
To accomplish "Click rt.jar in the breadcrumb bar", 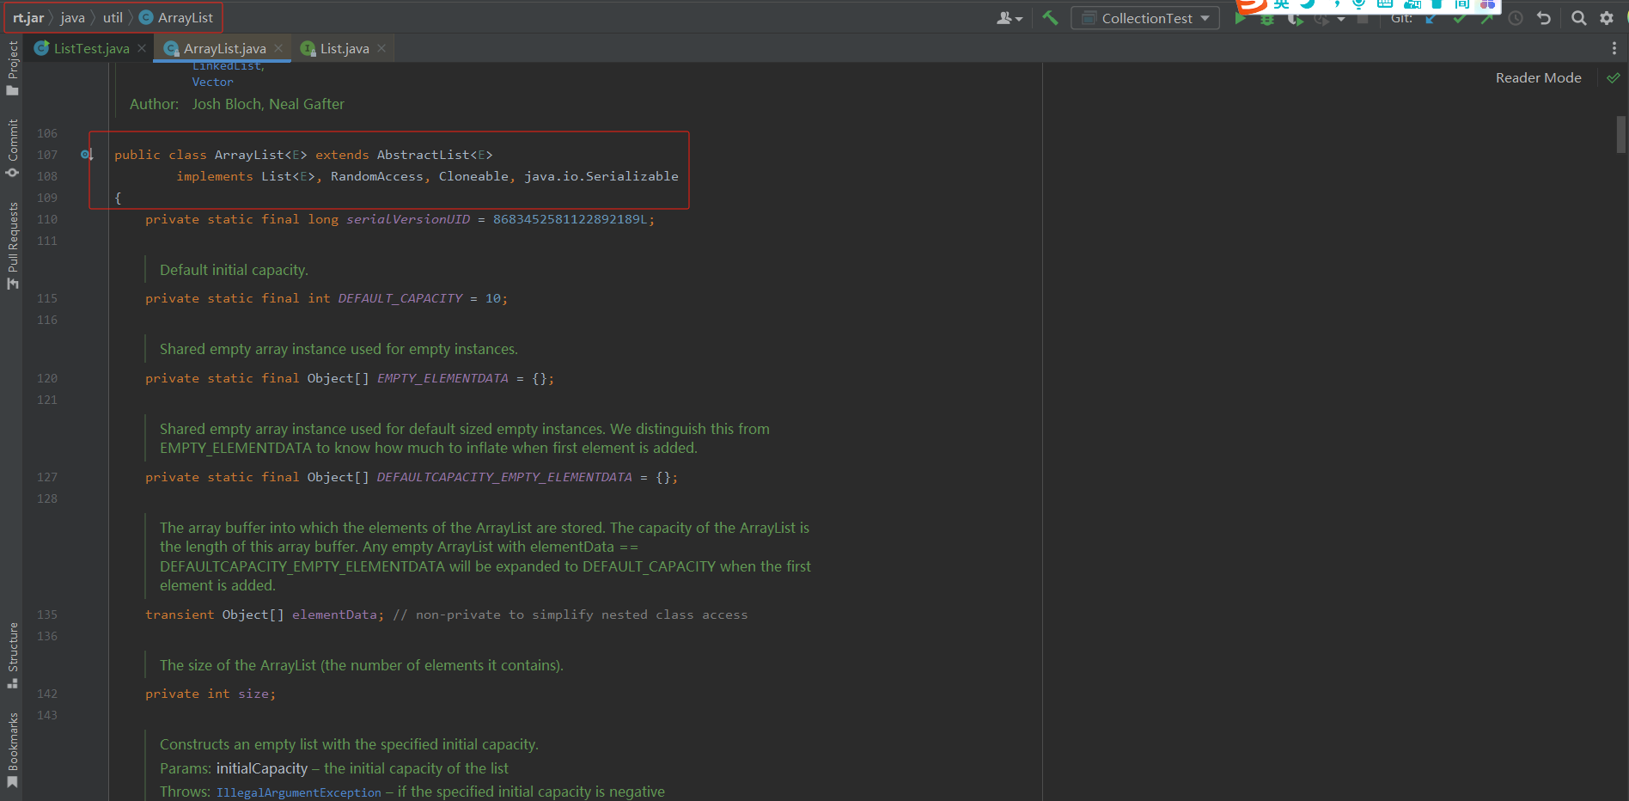I will pyautogui.click(x=28, y=18).
